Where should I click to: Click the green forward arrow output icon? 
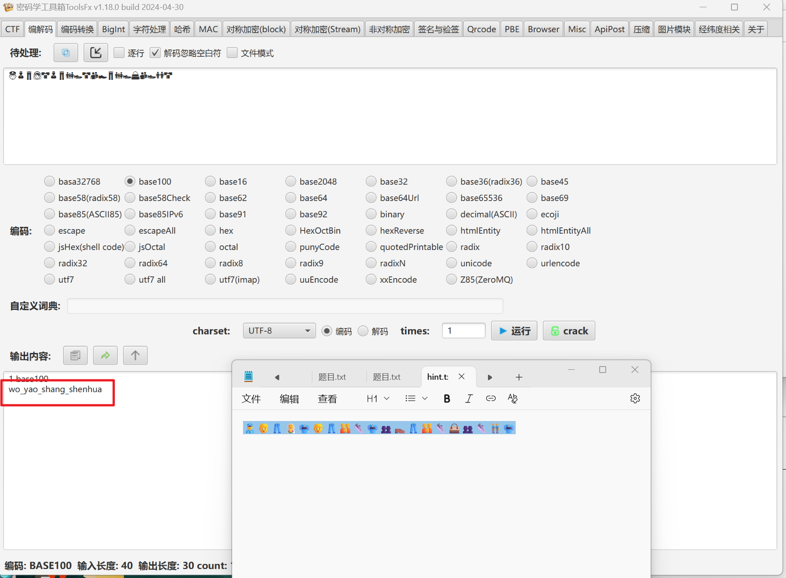point(105,355)
